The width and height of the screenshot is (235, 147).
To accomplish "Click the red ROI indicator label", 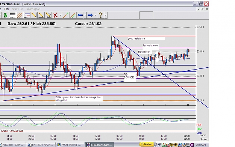I will (x=199, y=125).
